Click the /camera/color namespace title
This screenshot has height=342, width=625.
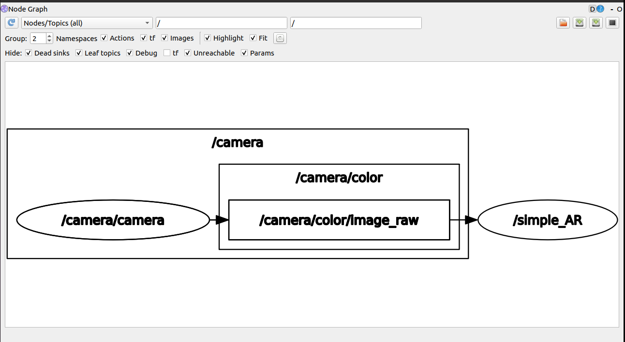coord(339,178)
